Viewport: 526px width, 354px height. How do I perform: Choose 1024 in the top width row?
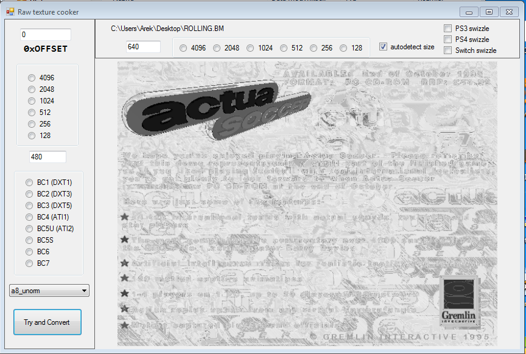tap(250, 48)
